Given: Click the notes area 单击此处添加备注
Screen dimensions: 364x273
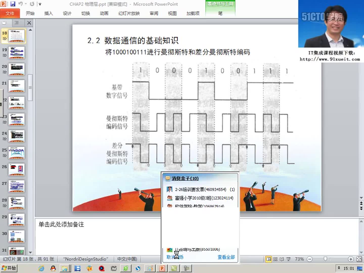Looking at the screenshot, I should point(61,224).
